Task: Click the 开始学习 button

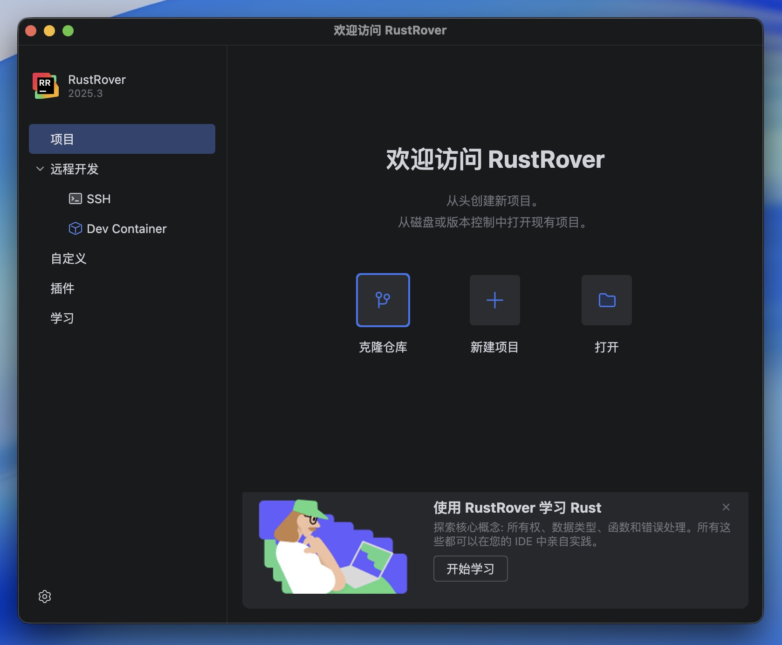Action: tap(471, 569)
